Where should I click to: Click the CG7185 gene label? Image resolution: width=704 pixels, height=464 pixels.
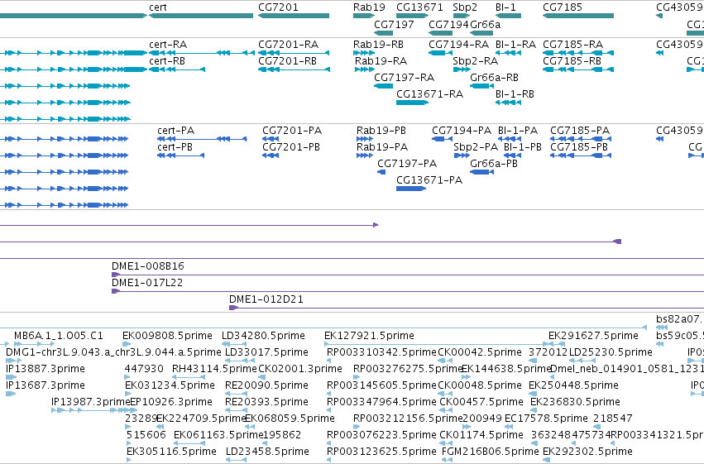(562, 7)
